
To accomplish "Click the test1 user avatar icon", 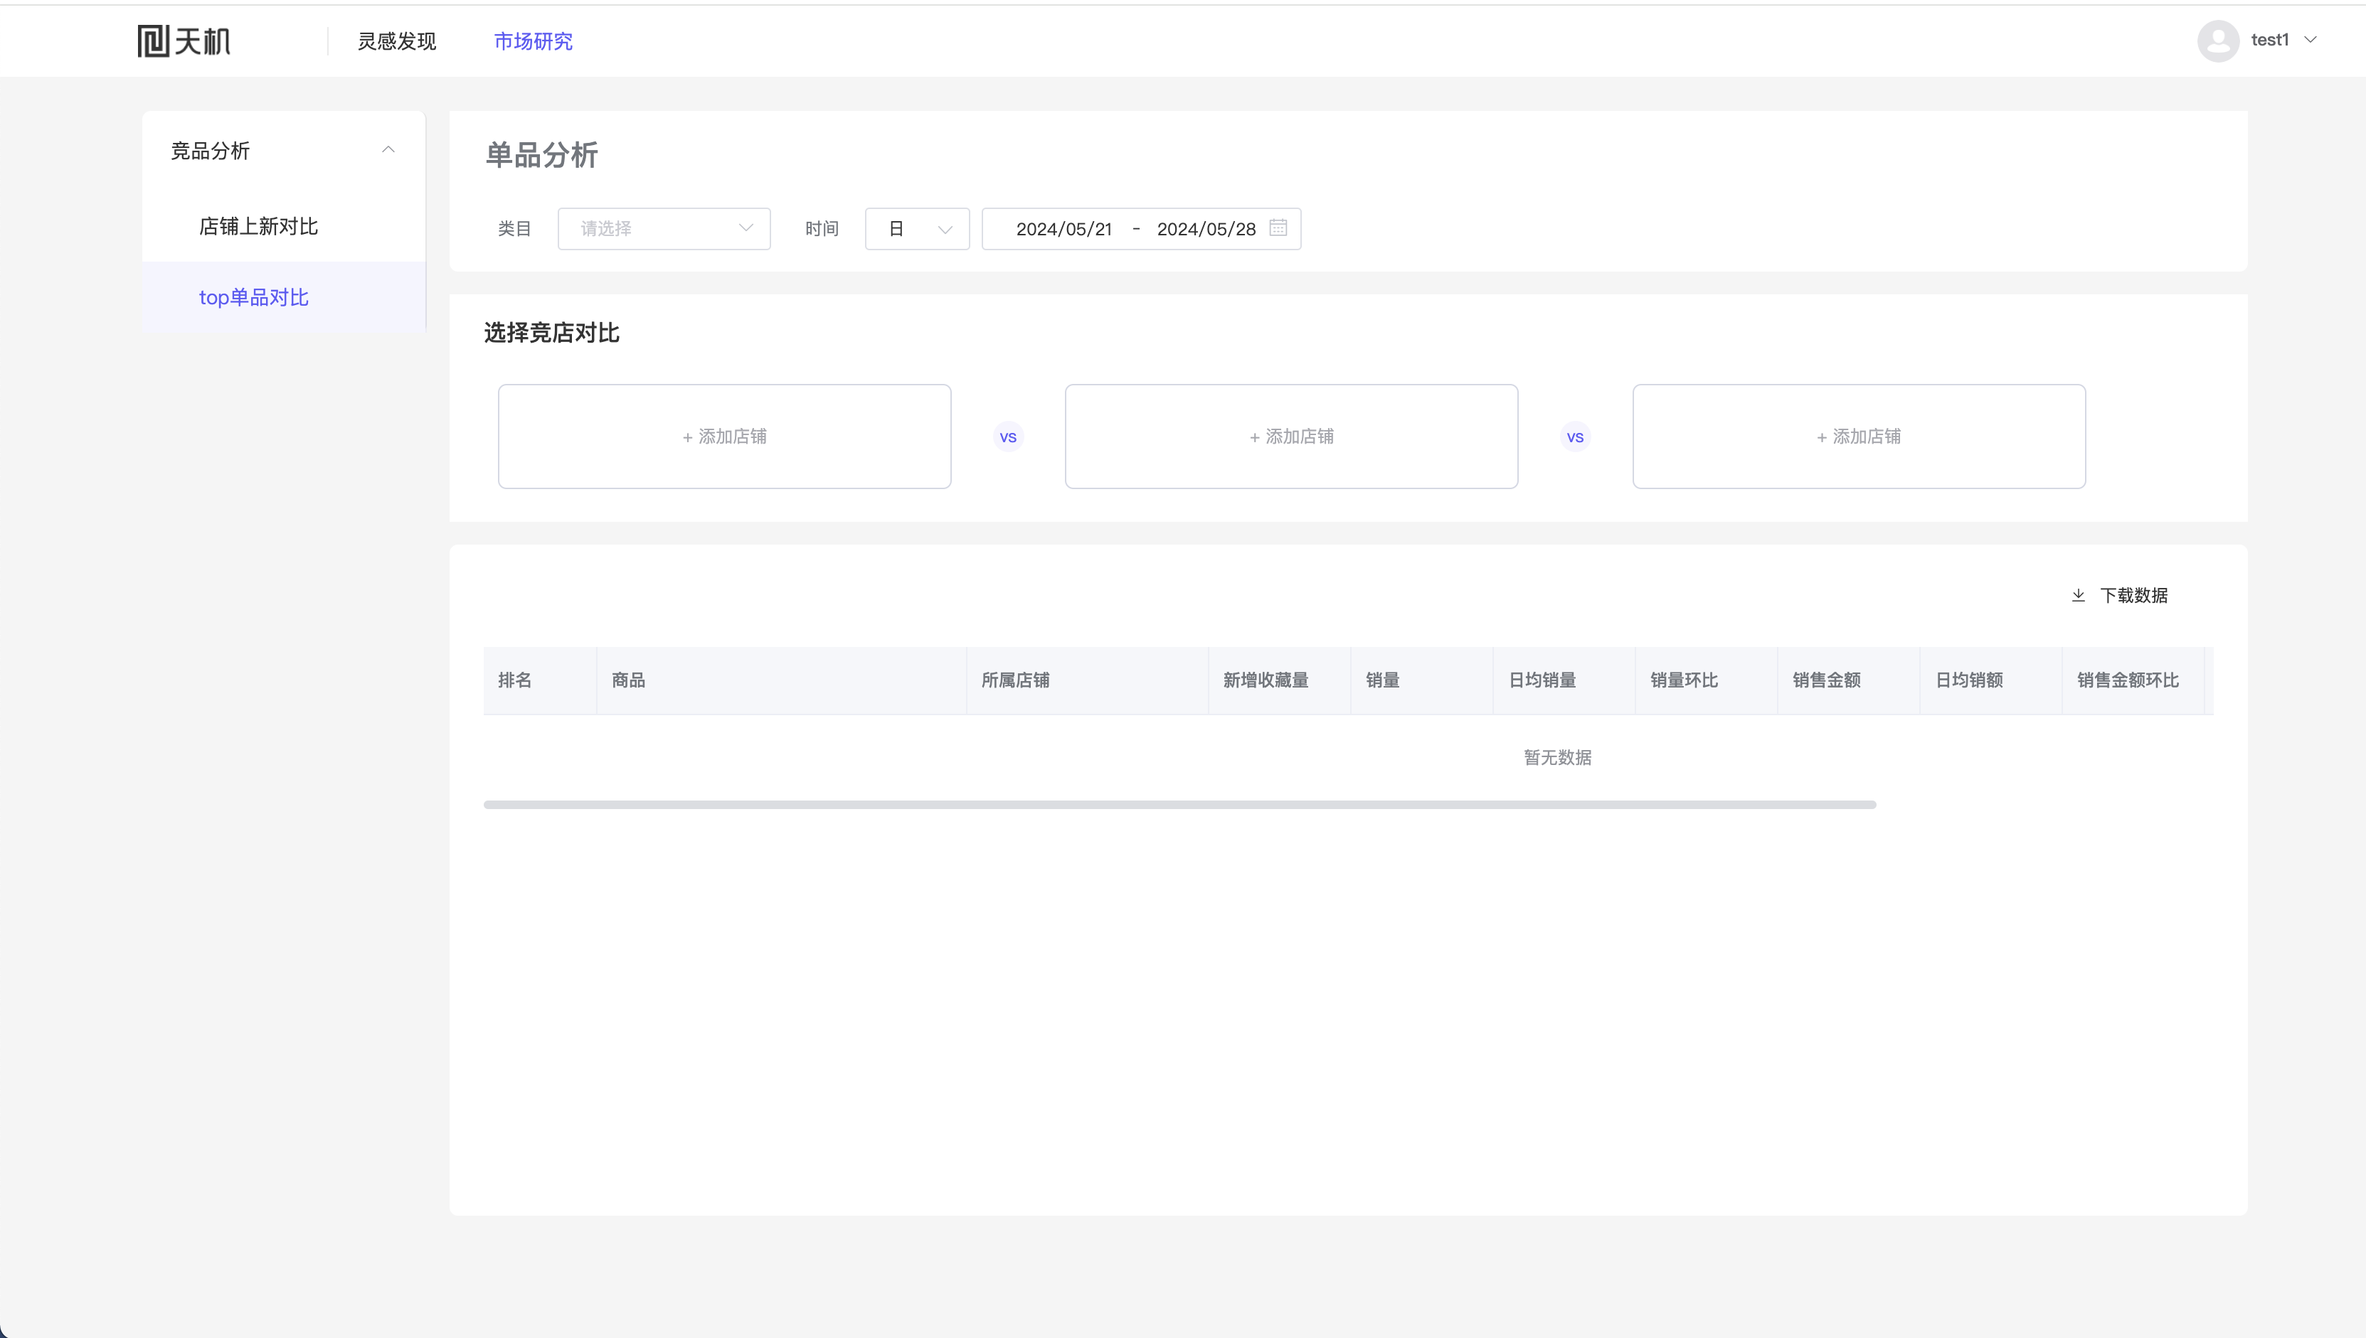I will click(2218, 41).
